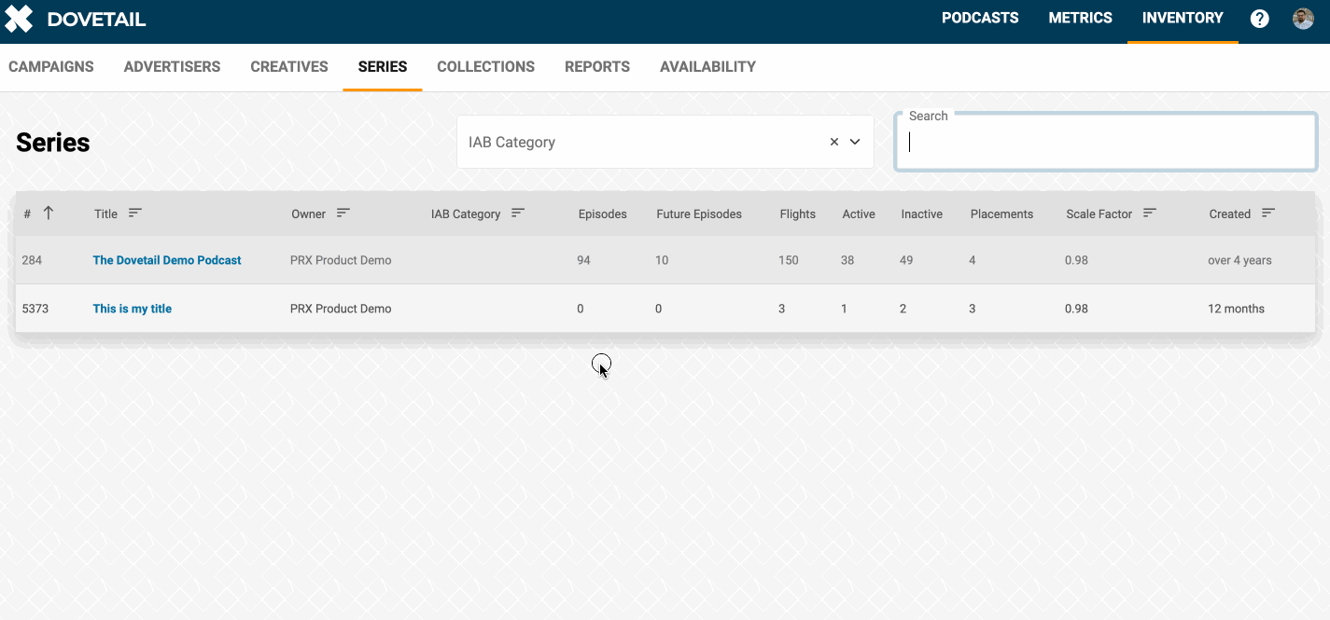Viewport: 1330px width, 620px height.
Task: Open the This is my title link
Action: coord(133,309)
